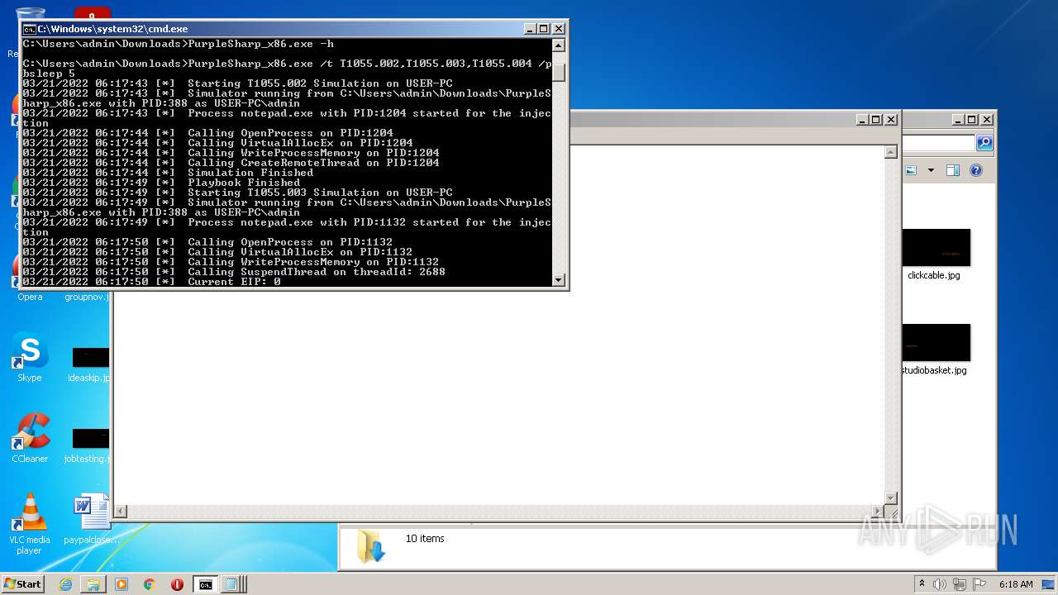Viewport: 1058px width, 595px height.
Task: Click the 'Playbook Finished' console line
Action: pos(244,183)
